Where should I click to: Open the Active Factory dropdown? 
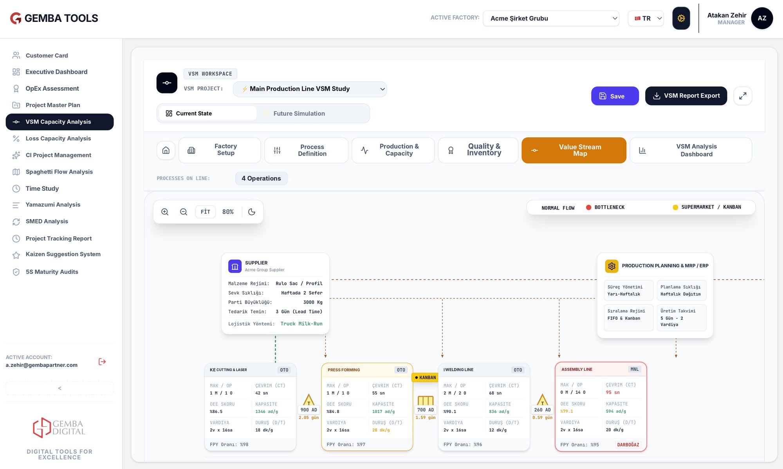click(x=551, y=18)
